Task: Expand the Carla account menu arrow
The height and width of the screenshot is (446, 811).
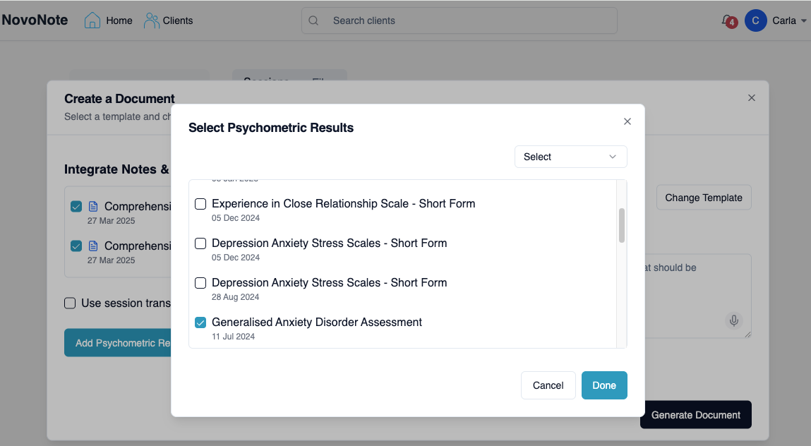Action: pyautogui.click(x=803, y=21)
